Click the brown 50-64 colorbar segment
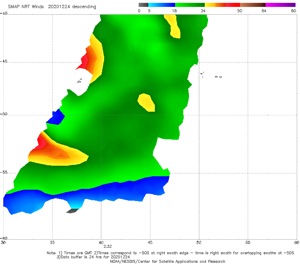This screenshot has height=264, width=300. coord(253,5)
